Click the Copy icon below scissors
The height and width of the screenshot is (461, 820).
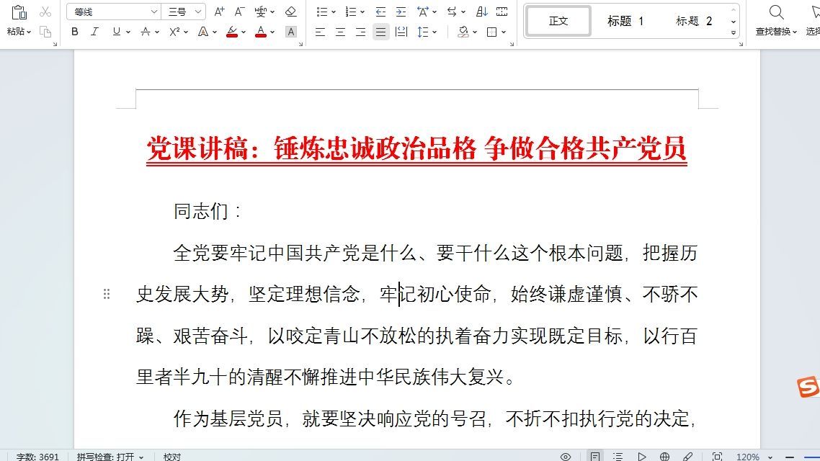[45, 32]
